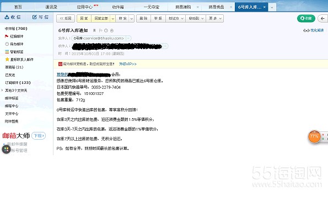Click the 新邮件提醒 link
This screenshot has width=328, height=207.
[17, 144]
